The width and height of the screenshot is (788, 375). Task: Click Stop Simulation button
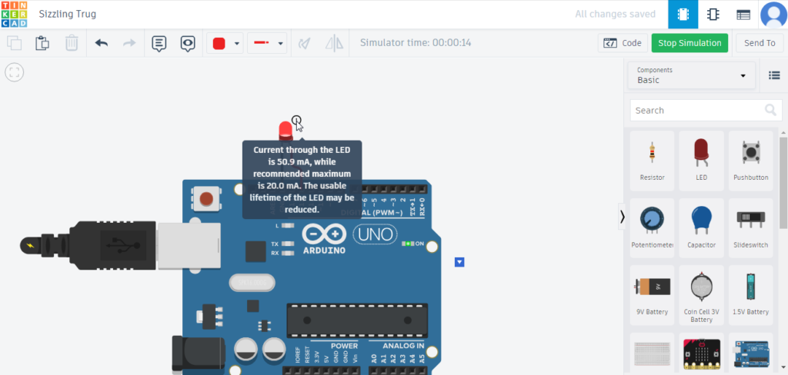click(x=689, y=43)
